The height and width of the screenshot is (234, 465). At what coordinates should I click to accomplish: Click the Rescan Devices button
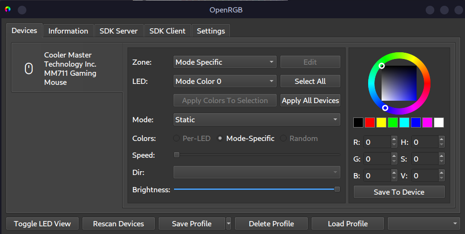(x=118, y=223)
